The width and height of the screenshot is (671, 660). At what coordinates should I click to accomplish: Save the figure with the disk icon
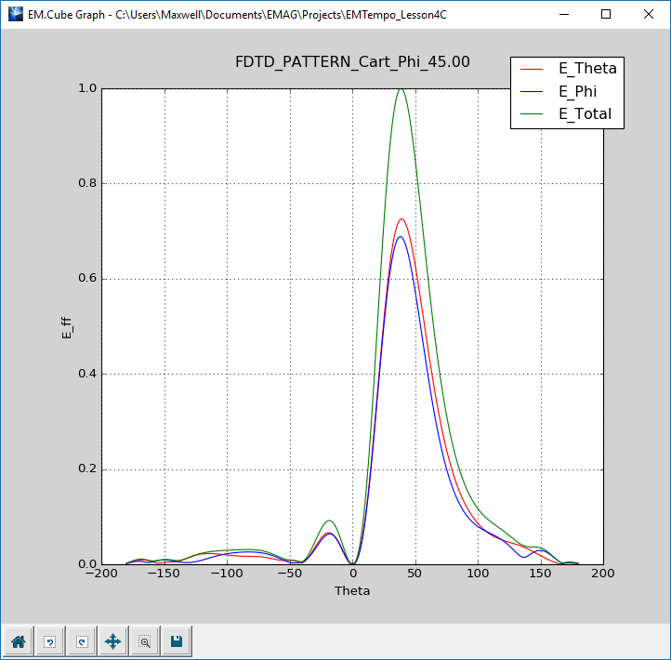pos(176,640)
